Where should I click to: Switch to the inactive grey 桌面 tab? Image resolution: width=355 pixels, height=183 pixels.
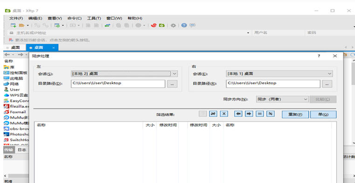tap(15, 48)
